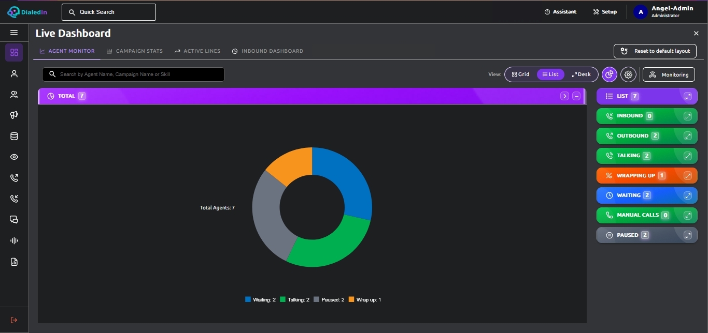Expand the TOTAL panel right chevron
708x333 pixels.
[x=564, y=96]
